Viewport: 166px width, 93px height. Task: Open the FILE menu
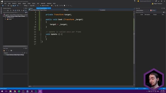2,3
